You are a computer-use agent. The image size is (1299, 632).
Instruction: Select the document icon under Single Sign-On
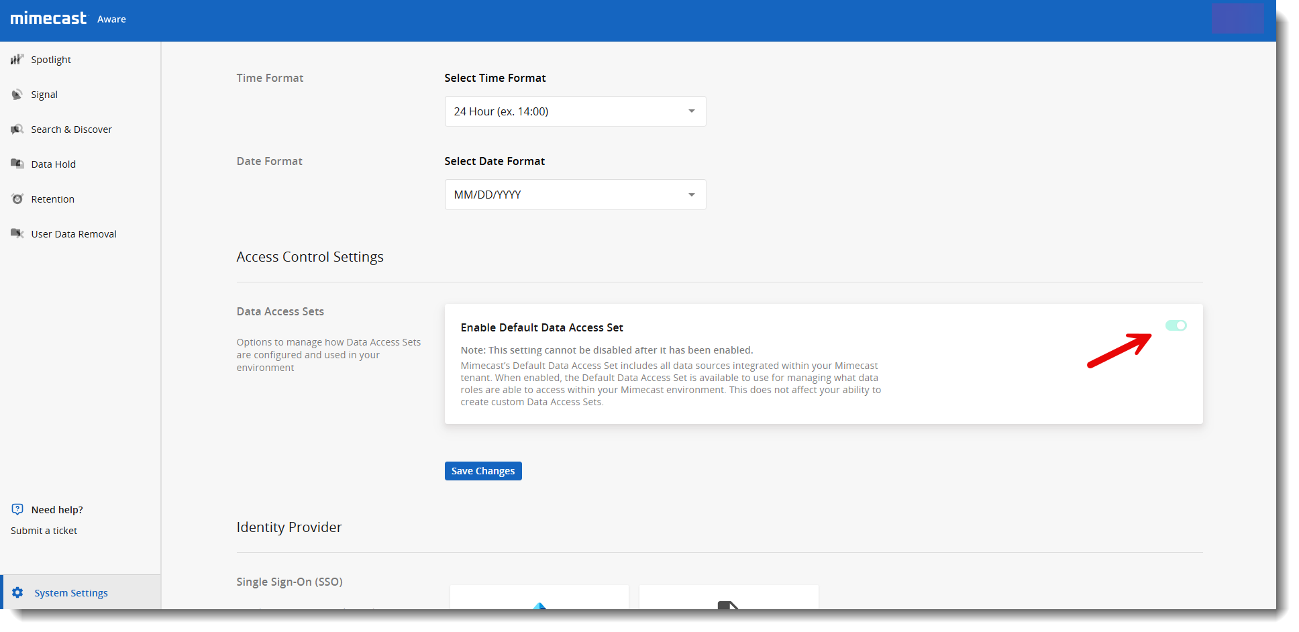tap(729, 606)
